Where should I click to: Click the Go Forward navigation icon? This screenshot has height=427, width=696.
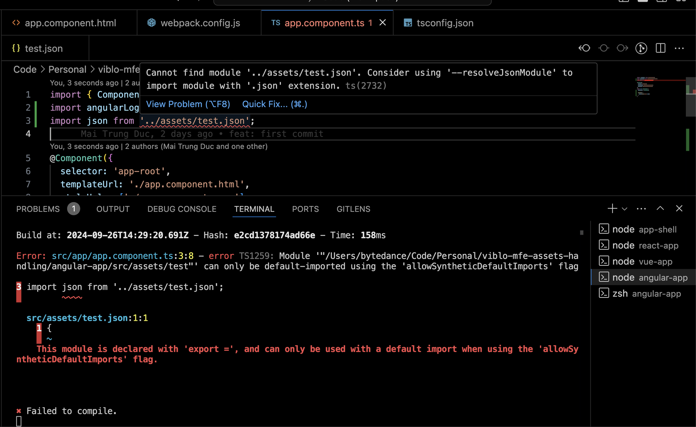pos(622,48)
